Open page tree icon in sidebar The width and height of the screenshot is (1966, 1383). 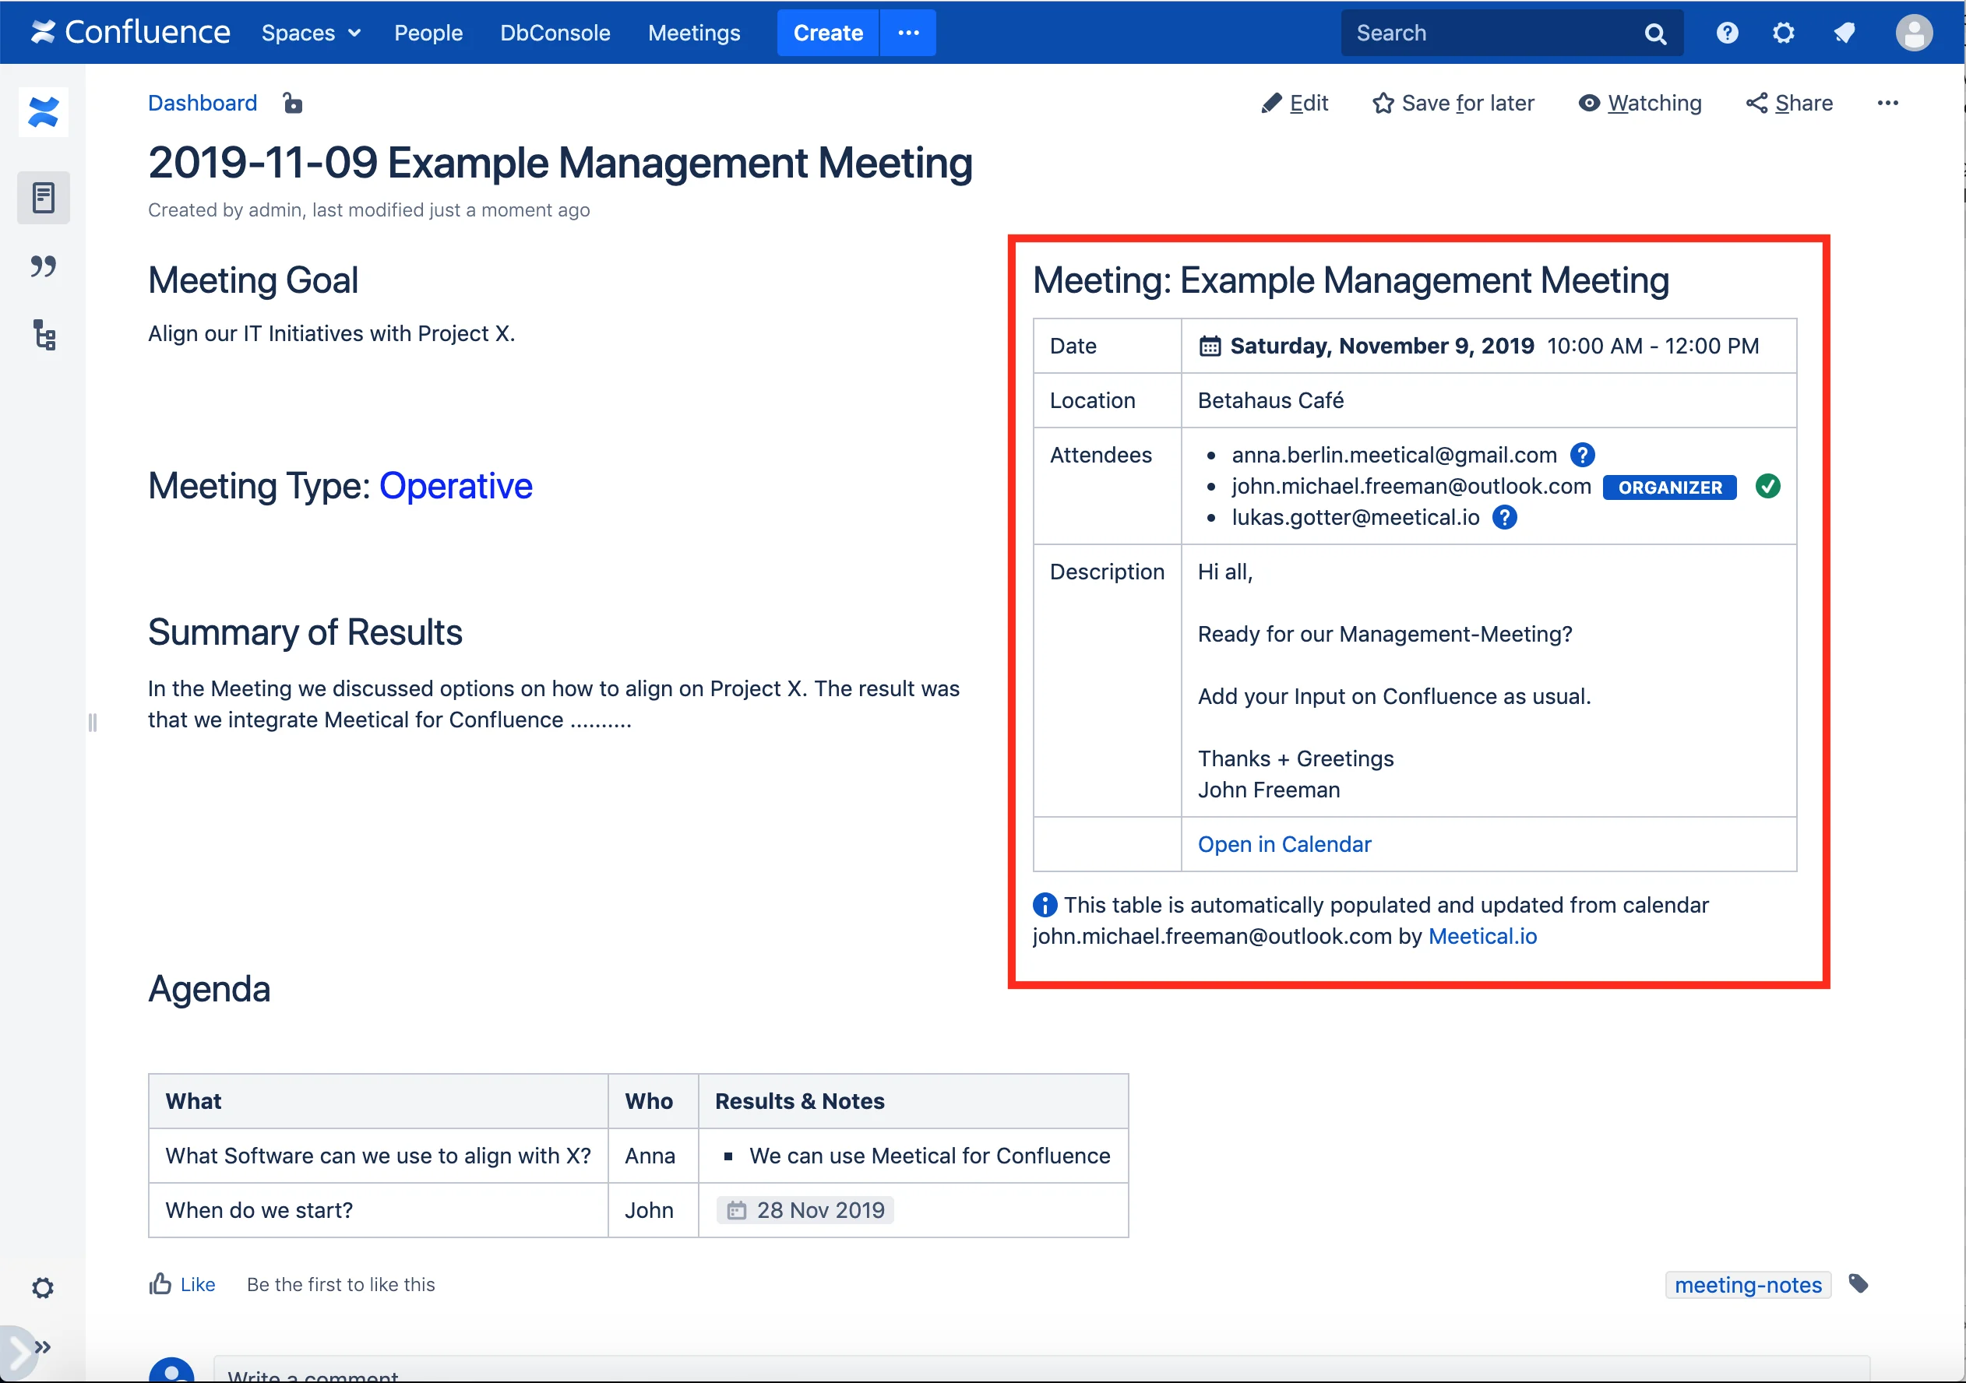[x=44, y=335]
